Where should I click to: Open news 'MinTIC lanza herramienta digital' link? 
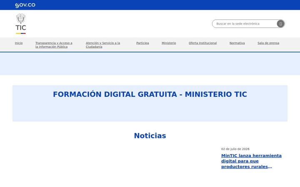tap(251, 161)
